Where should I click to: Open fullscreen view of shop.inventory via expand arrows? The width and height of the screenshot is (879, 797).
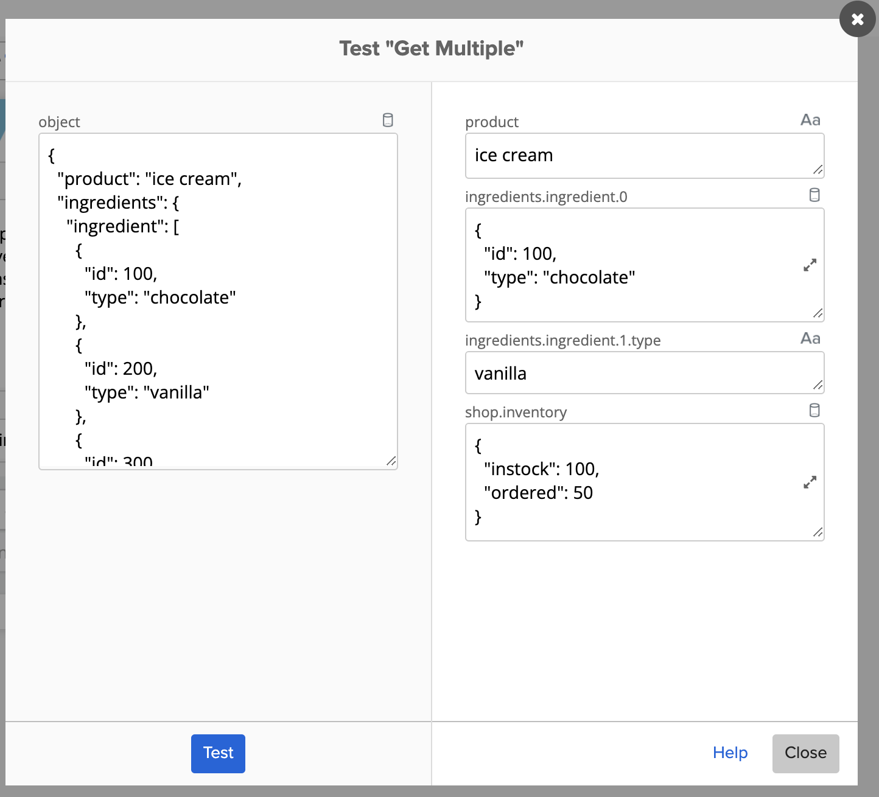click(x=809, y=482)
